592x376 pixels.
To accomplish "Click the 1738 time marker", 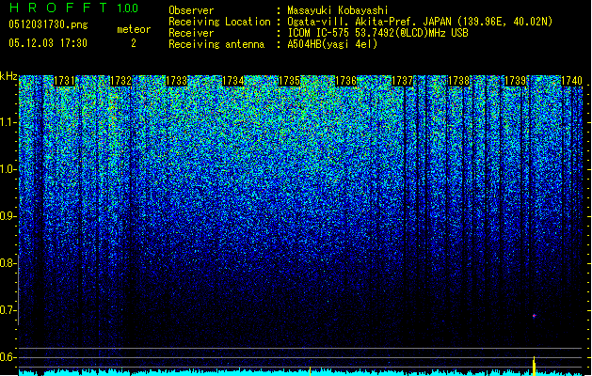I will point(458,81).
